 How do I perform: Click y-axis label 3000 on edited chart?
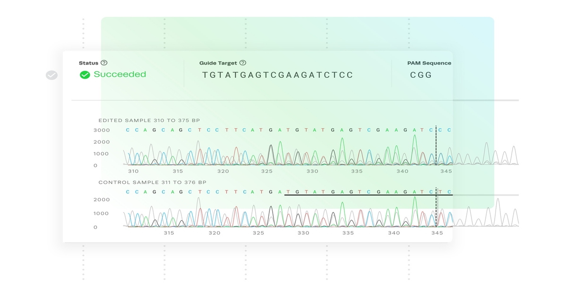click(102, 130)
